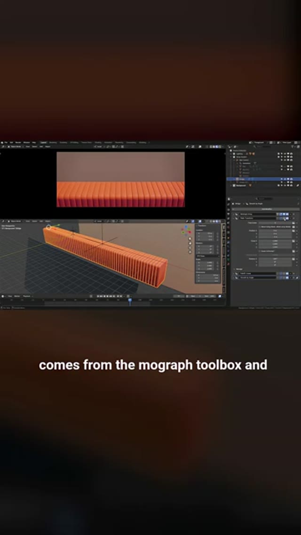The image size is (301, 535).
Task: Open Object Mode dropdown in lower viewport
Action: [16, 221]
